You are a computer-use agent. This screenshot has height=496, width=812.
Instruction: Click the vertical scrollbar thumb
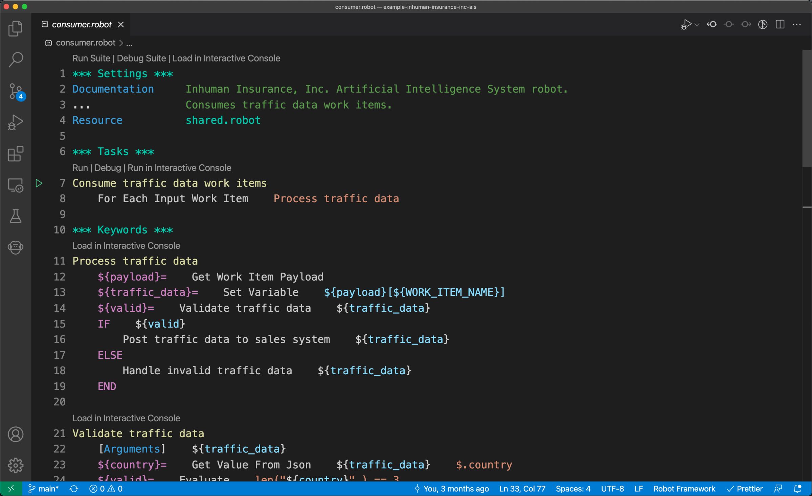click(807, 108)
